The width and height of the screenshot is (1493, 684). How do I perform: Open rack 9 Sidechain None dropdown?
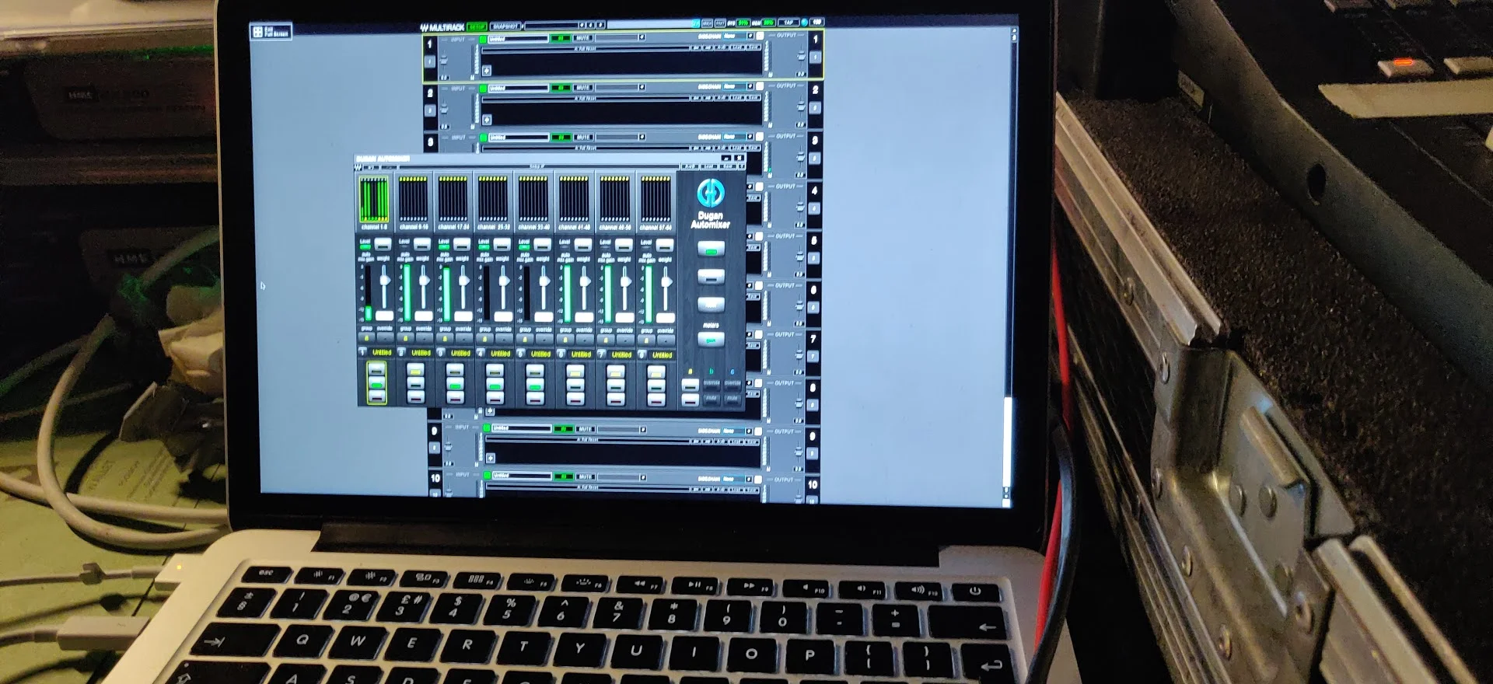click(739, 431)
